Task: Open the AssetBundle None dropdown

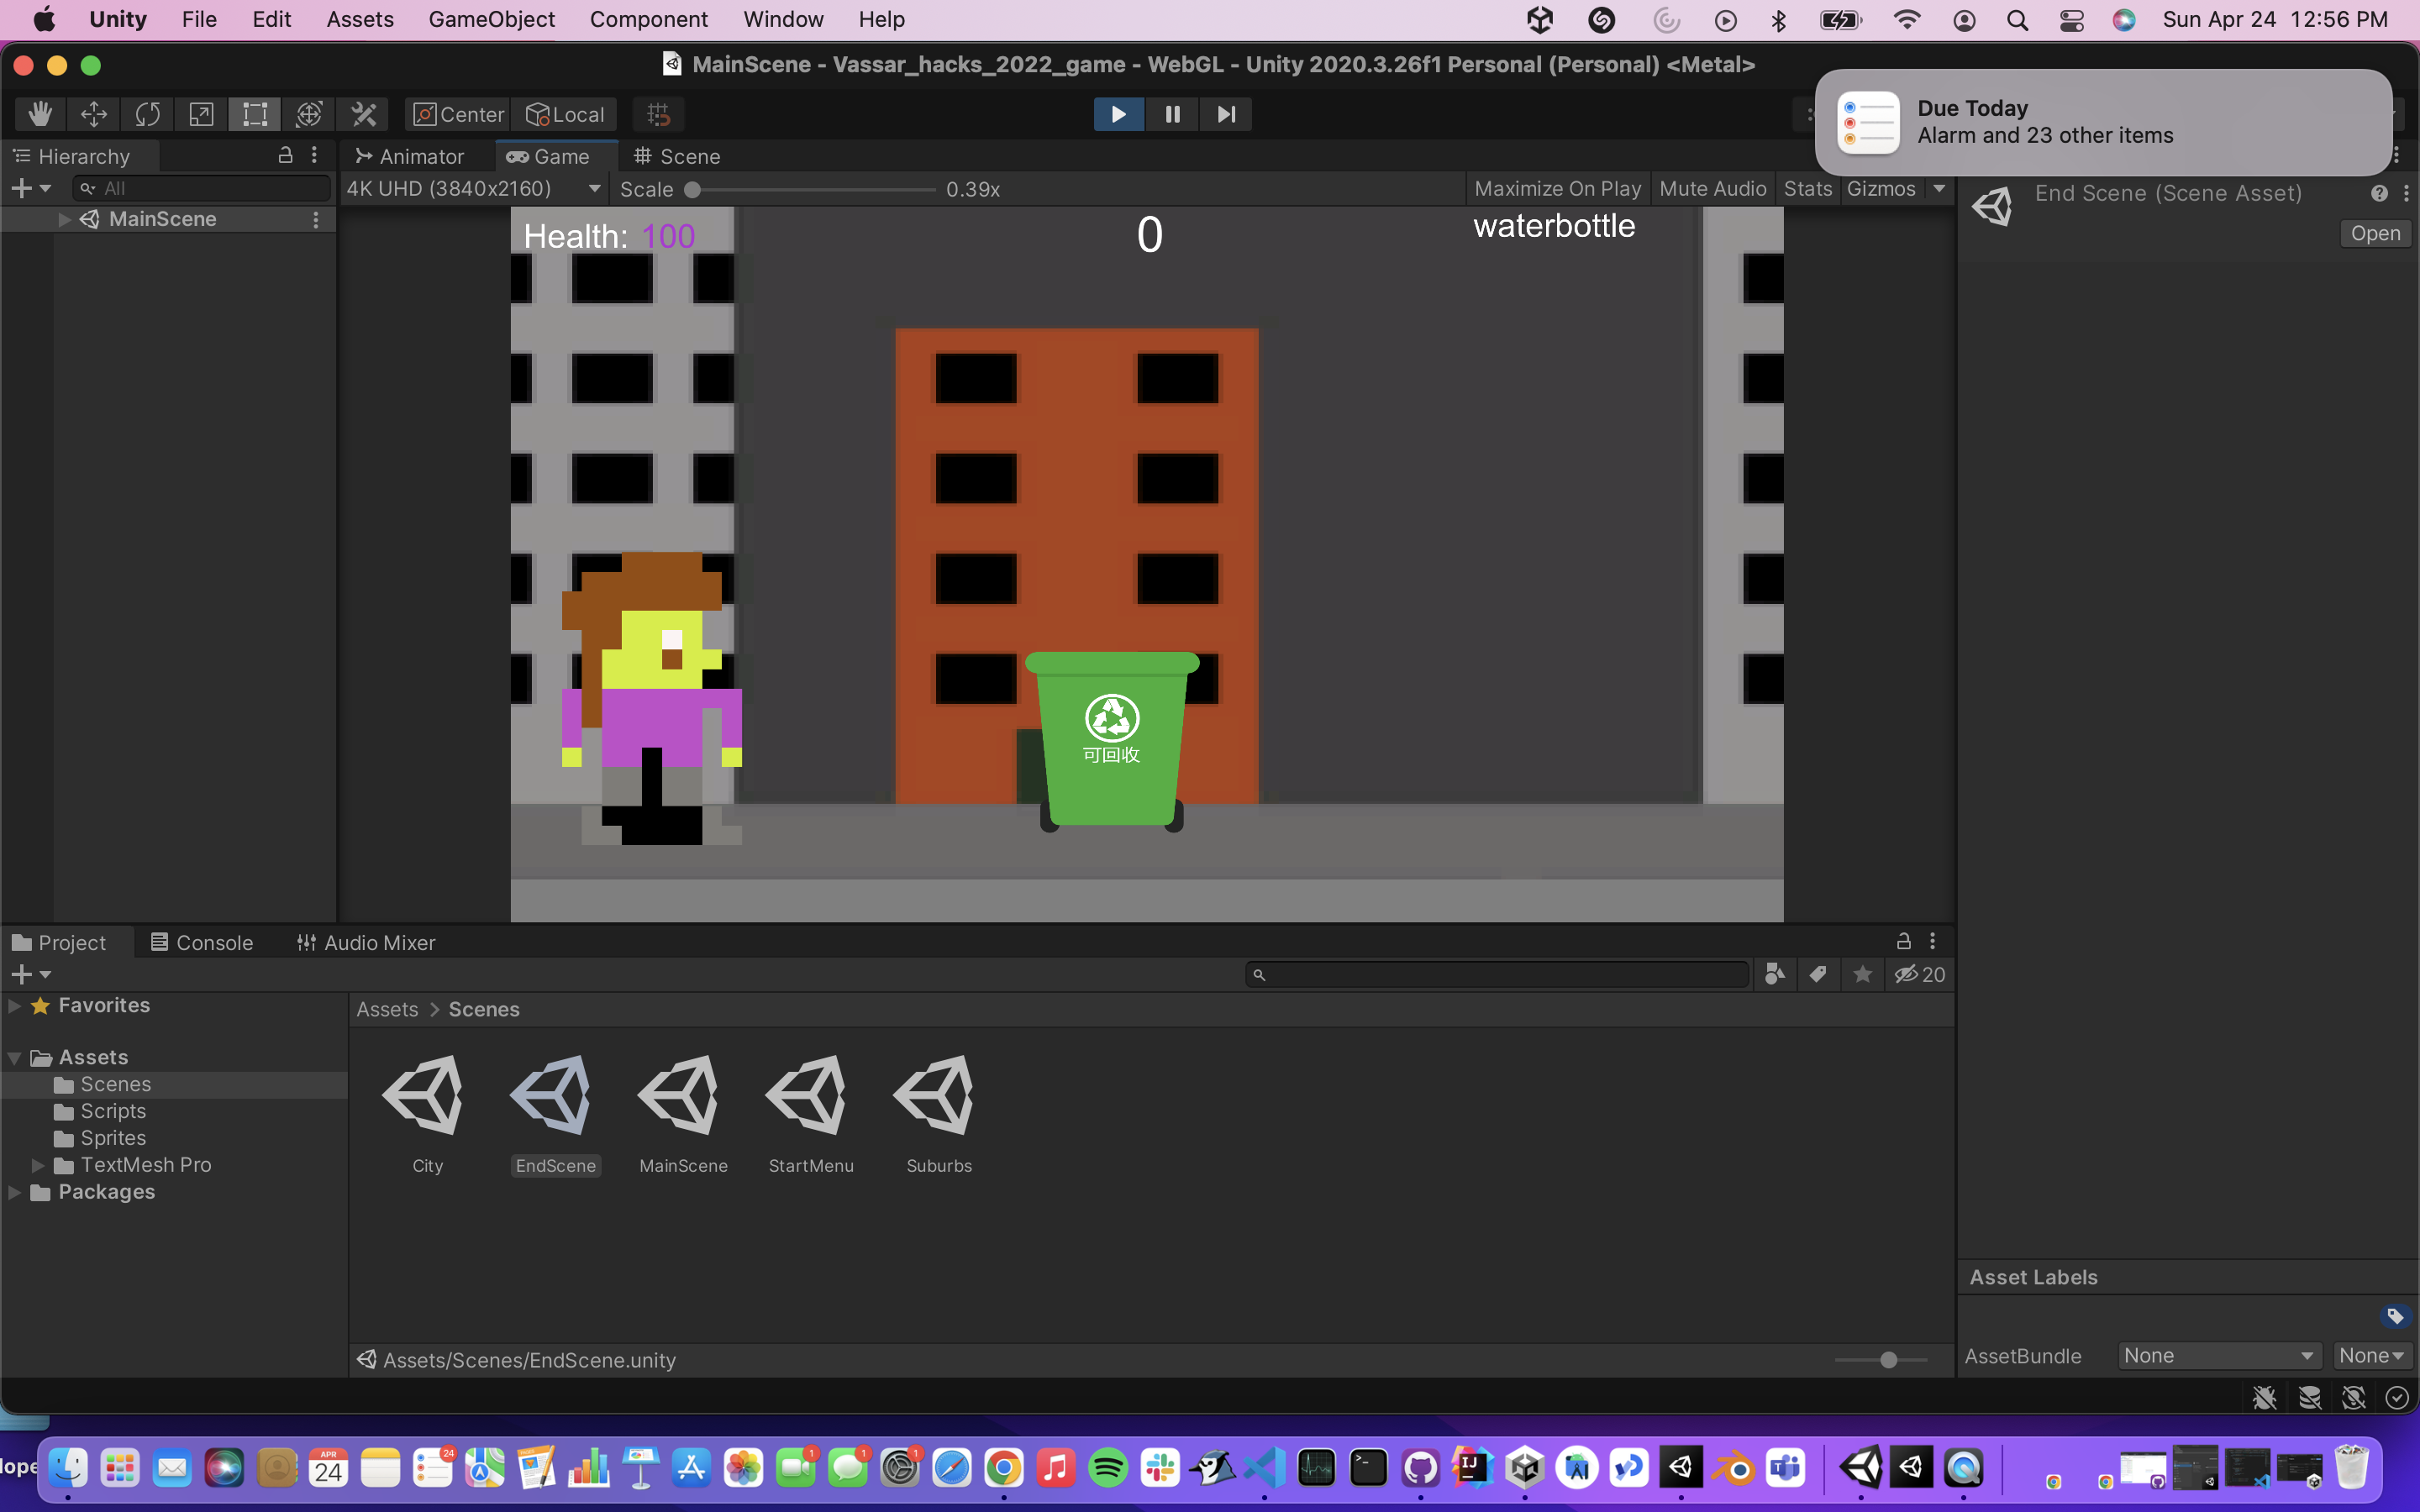Action: (x=2218, y=1356)
